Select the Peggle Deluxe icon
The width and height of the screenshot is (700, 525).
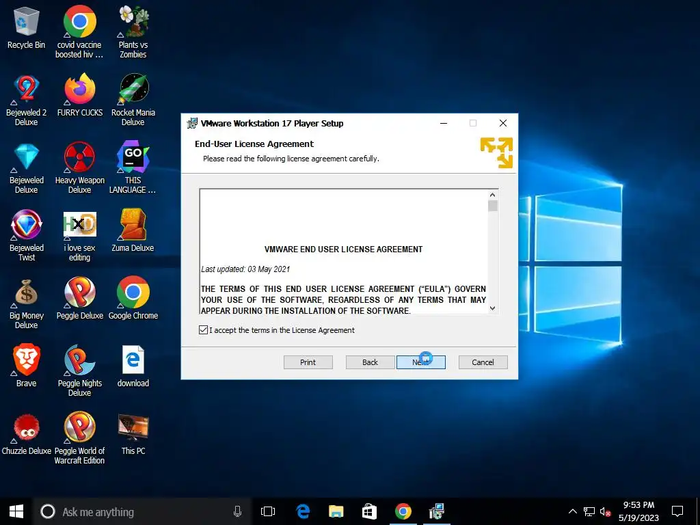click(x=79, y=298)
